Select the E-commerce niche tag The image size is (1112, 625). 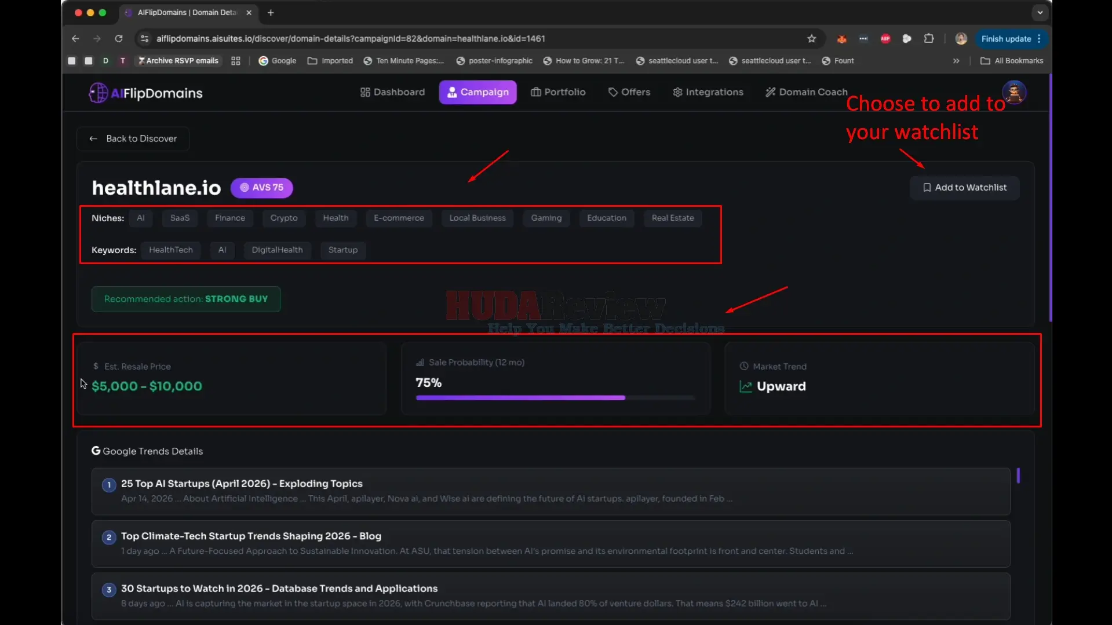click(399, 218)
